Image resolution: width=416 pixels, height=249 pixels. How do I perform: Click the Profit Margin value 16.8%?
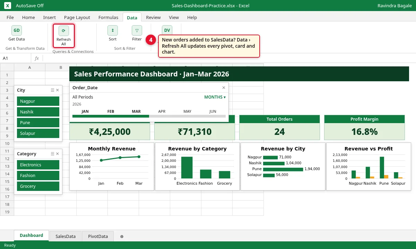364,131
